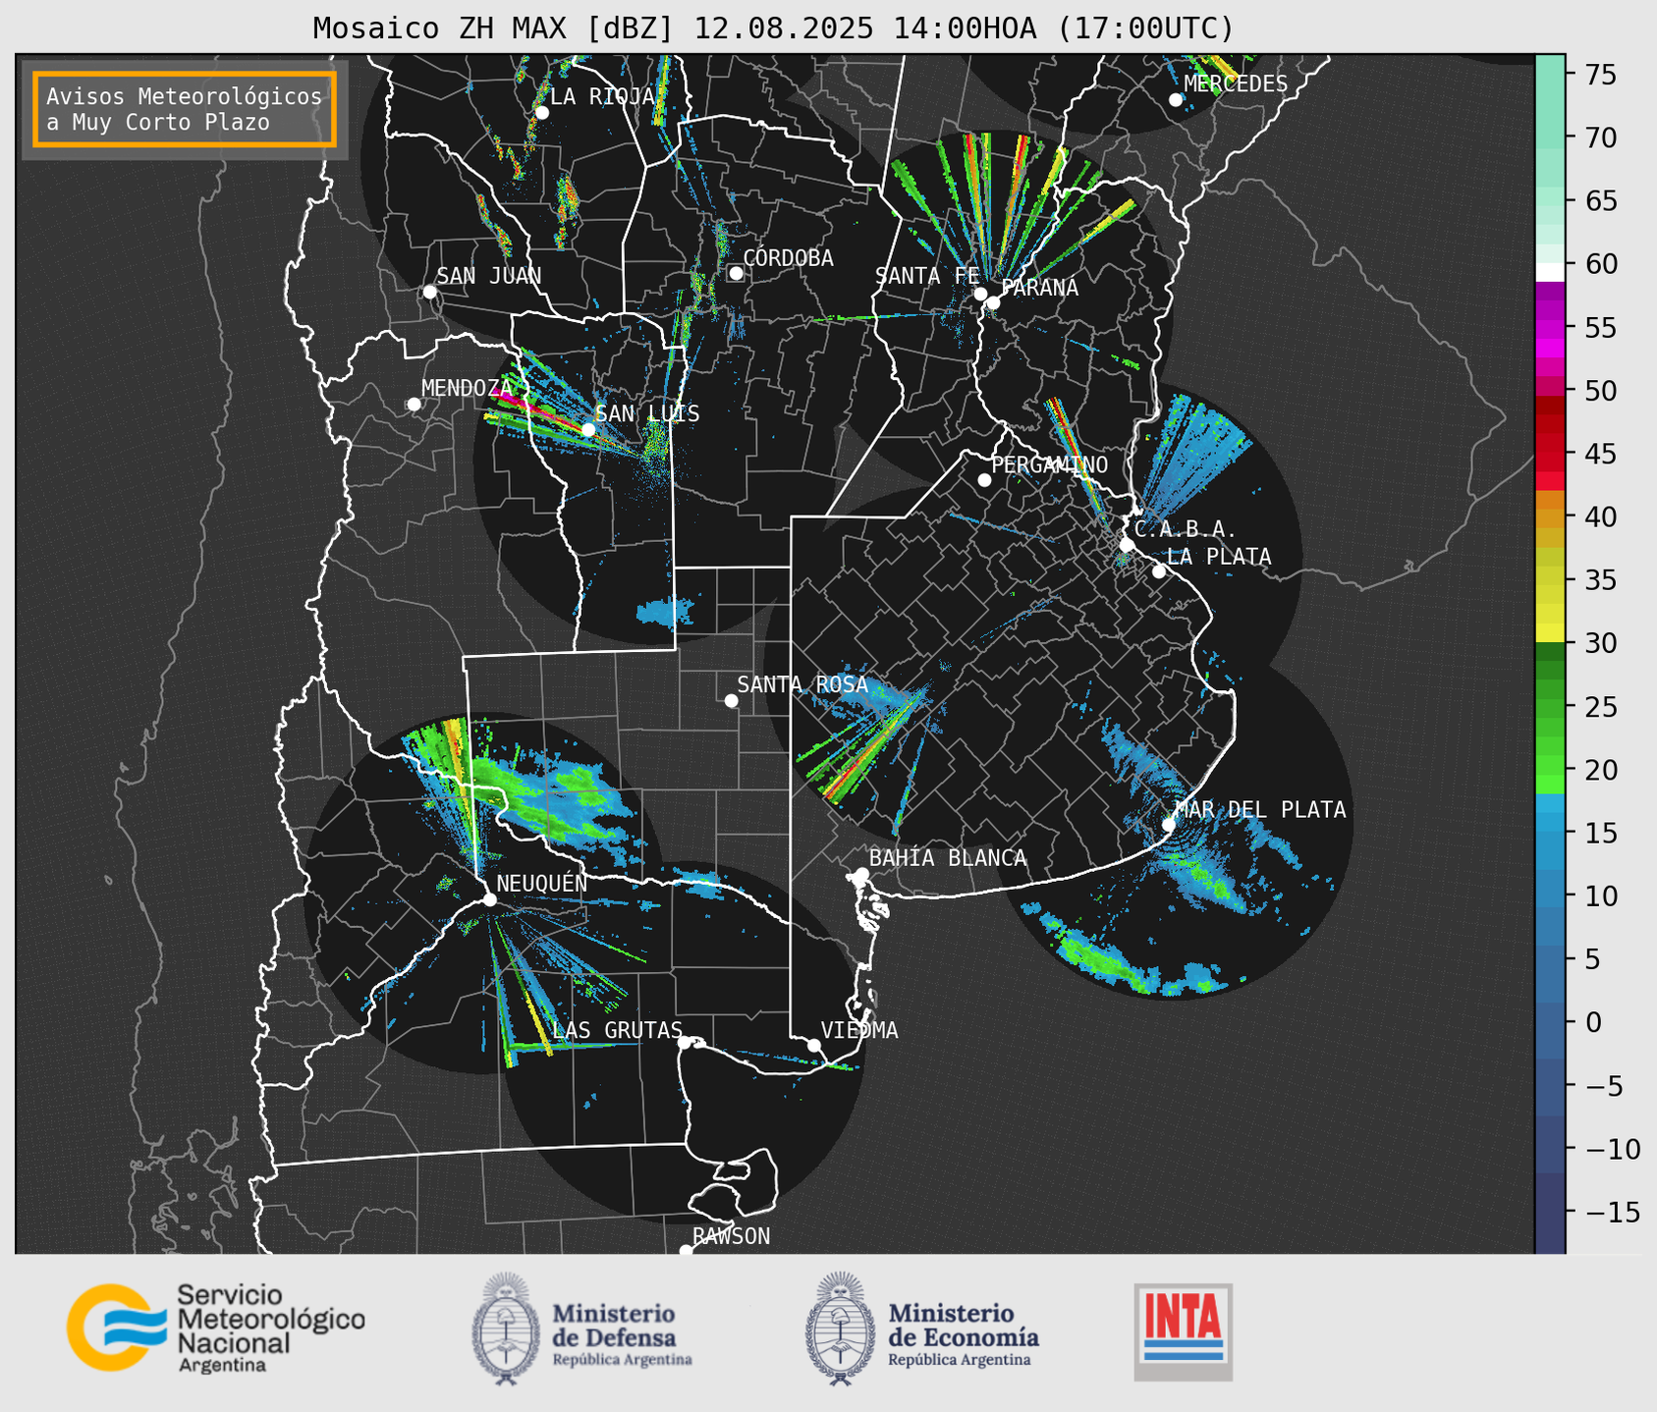The image size is (1657, 1412).
Task: Click the colorbar label 75
Action: pos(1600,75)
